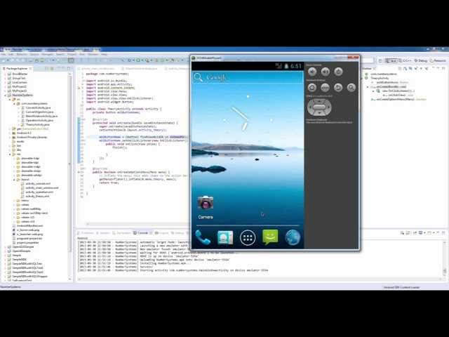Select the com.numbersystems package node
The image size is (449, 337).
coord(34,103)
